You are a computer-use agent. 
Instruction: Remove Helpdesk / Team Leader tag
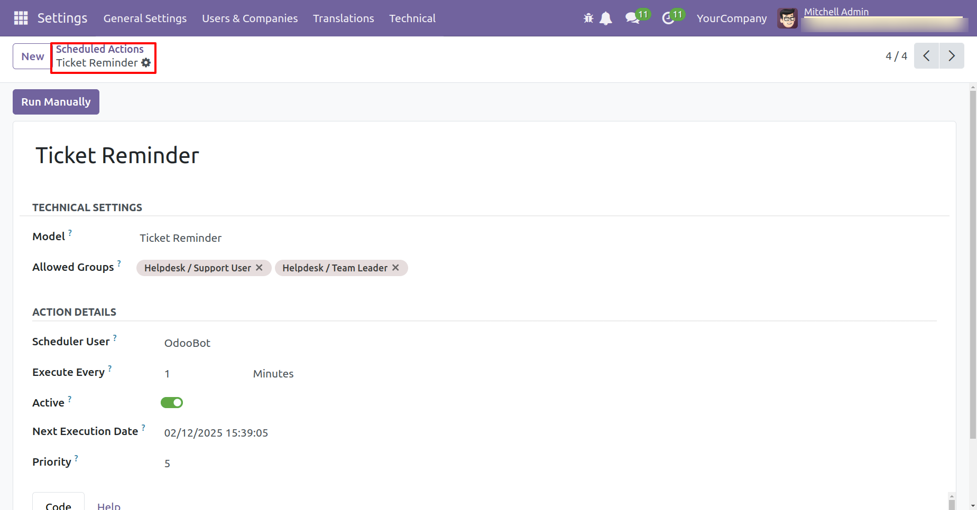click(x=395, y=268)
